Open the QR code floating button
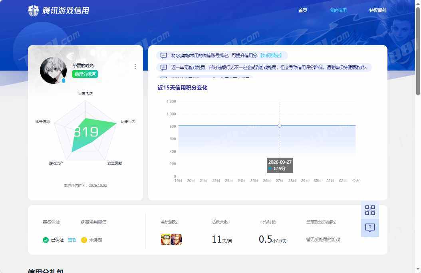421x273 pixels. [x=370, y=210]
